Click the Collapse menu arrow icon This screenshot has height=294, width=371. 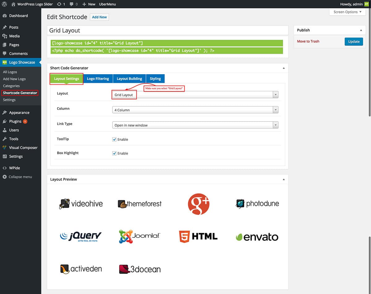point(5,177)
